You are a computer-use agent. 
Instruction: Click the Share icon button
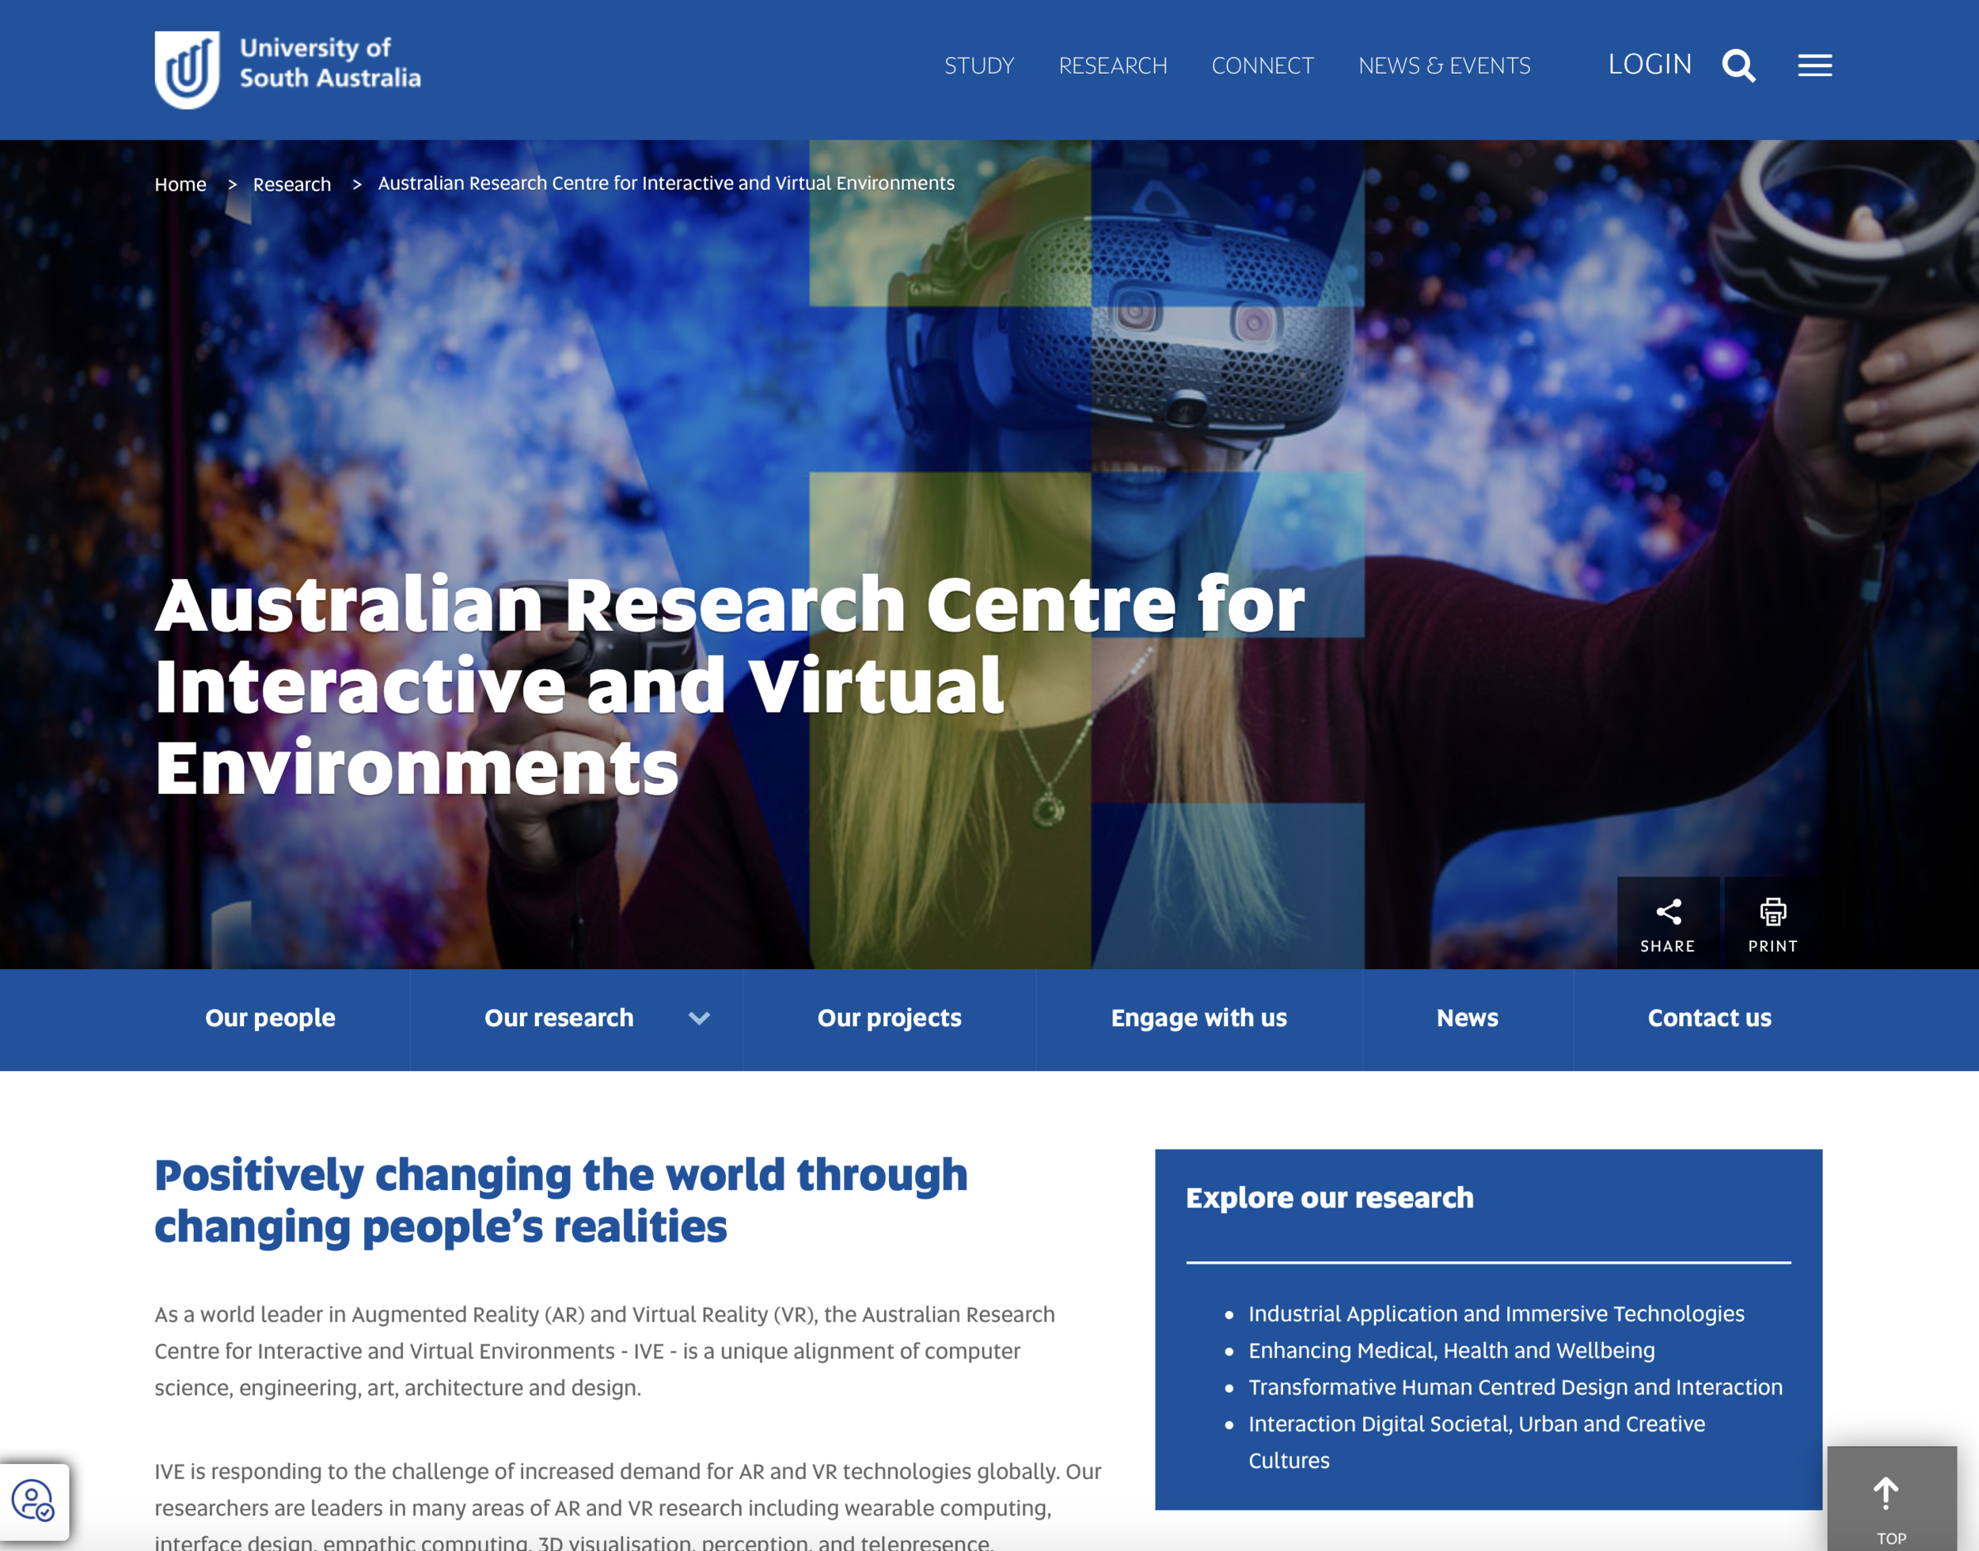click(1668, 923)
